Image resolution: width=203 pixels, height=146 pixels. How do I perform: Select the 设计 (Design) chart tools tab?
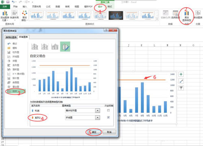coord(100,6)
